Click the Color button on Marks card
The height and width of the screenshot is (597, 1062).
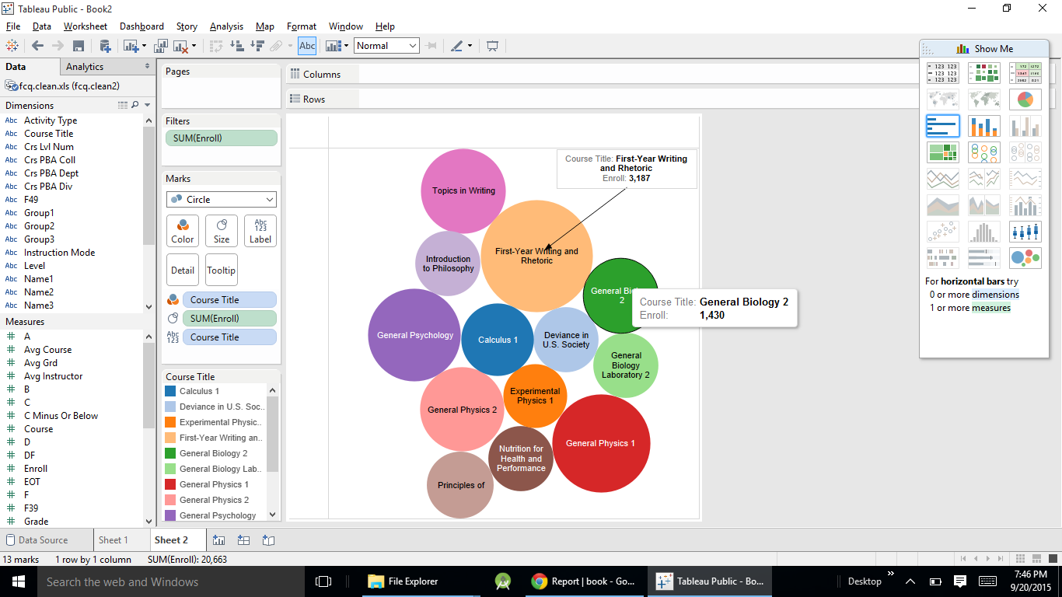pos(183,231)
